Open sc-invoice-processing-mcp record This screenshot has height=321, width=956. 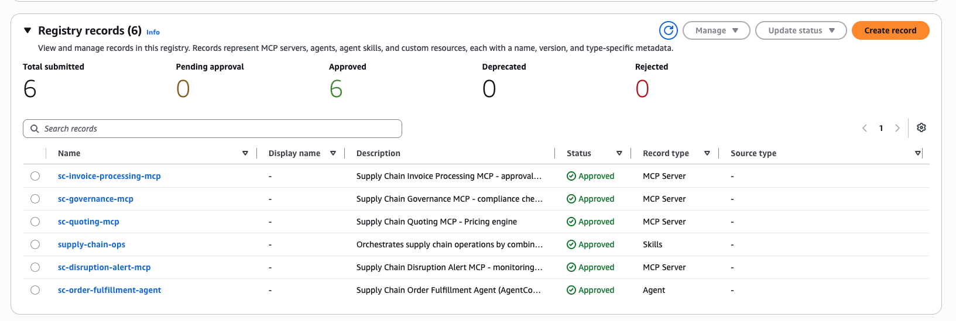pyautogui.click(x=109, y=176)
